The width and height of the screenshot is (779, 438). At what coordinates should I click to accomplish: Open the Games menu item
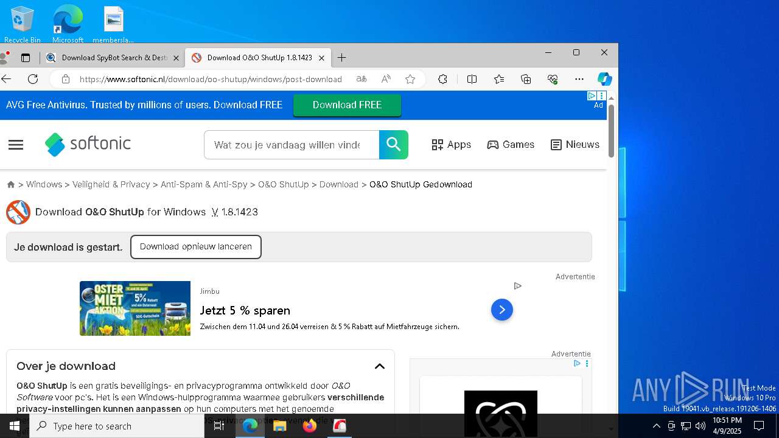511,145
